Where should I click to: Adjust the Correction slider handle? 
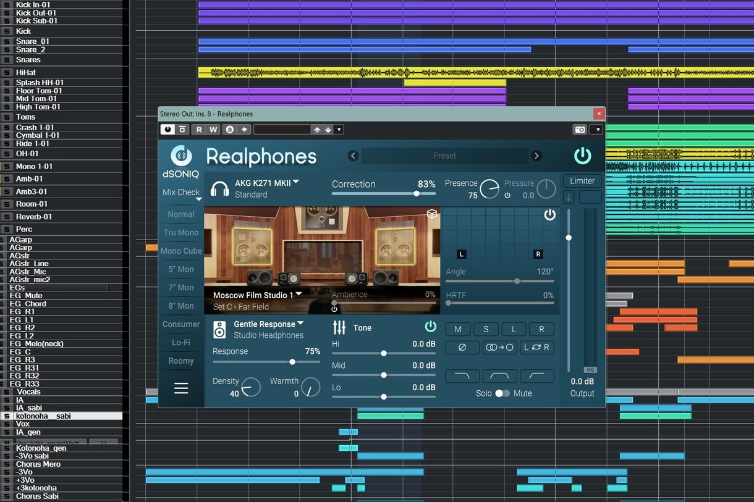[417, 193]
